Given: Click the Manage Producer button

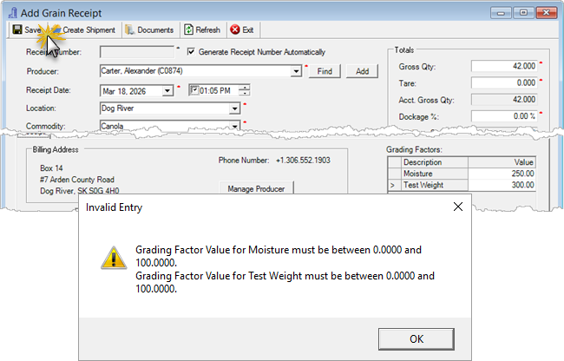Looking at the screenshot, I should click(256, 188).
